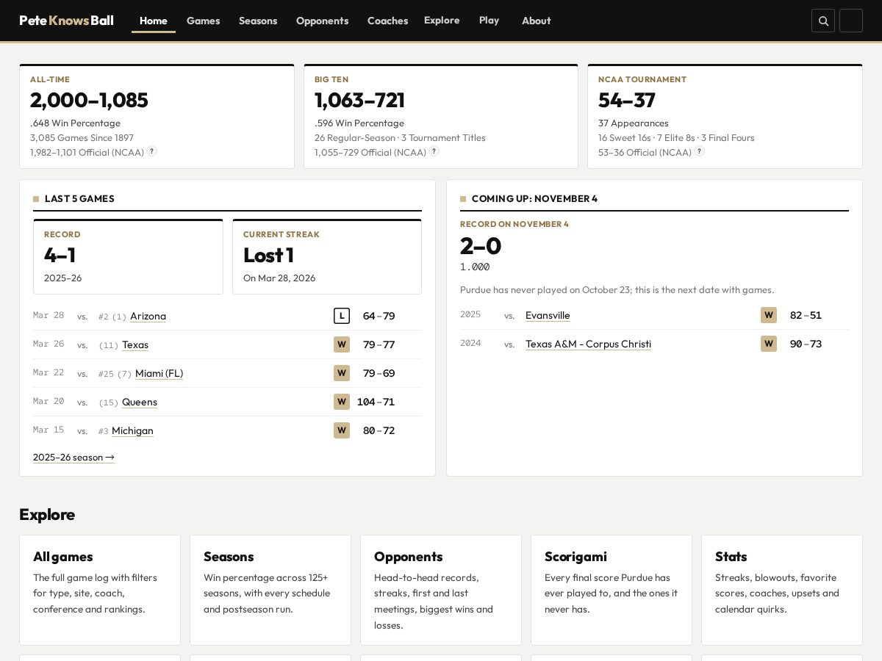Click the W badge for Miami (FL) game
Screen dimensions: 882x661
pyautogui.click(x=342, y=373)
